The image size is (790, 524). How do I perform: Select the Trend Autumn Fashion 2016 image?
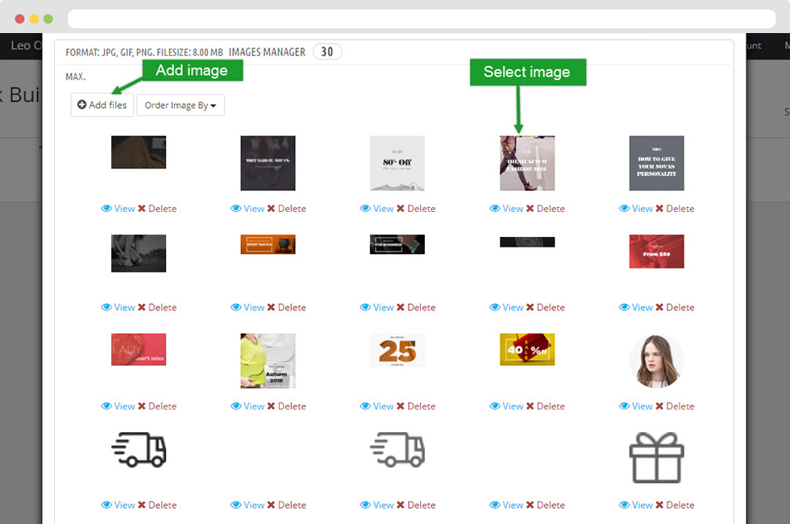pyautogui.click(x=527, y=163)
